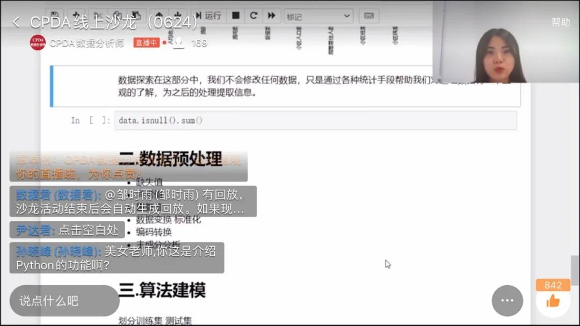Click the Jupyter save notebook icon

[54, 16]
